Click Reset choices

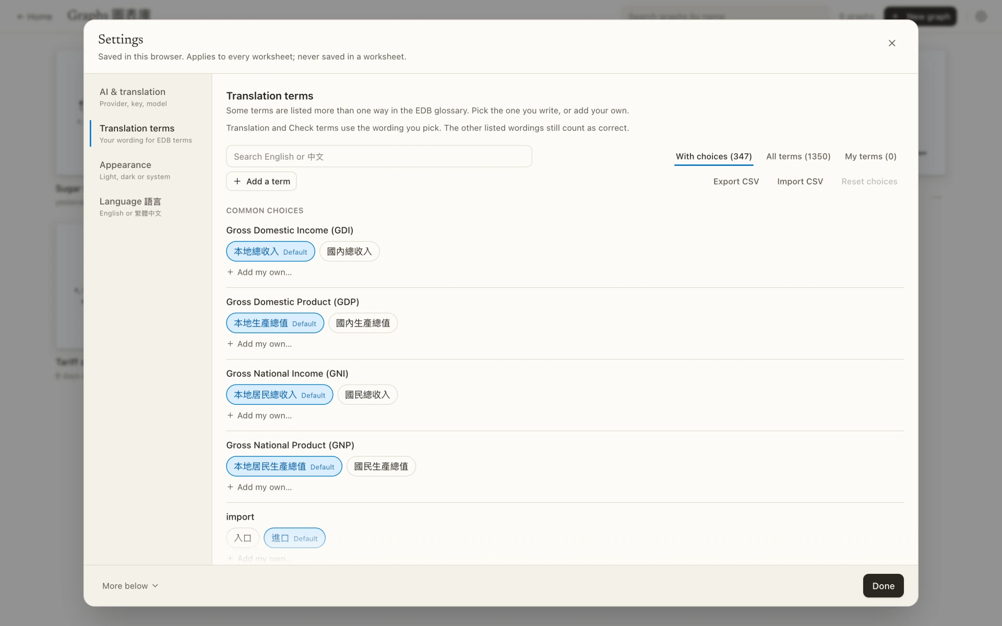[x=869, y=182]
